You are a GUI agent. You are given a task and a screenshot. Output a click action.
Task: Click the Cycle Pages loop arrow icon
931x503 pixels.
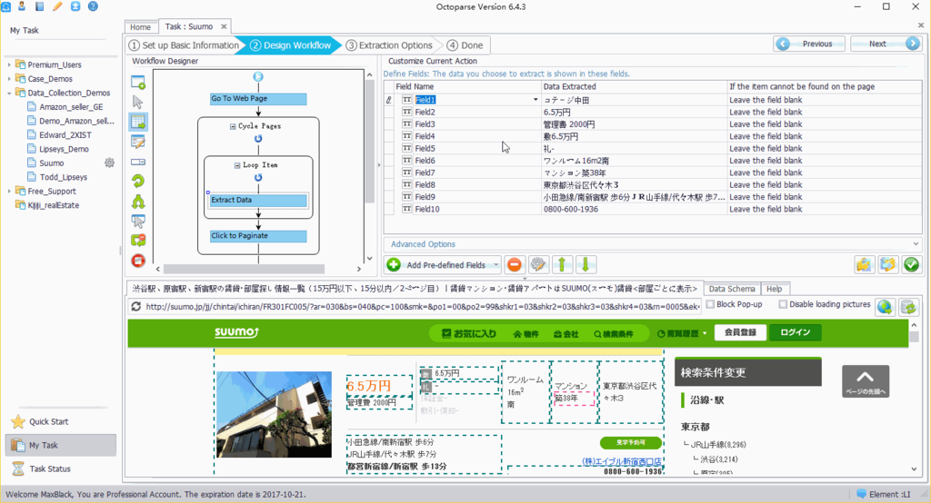258,139
